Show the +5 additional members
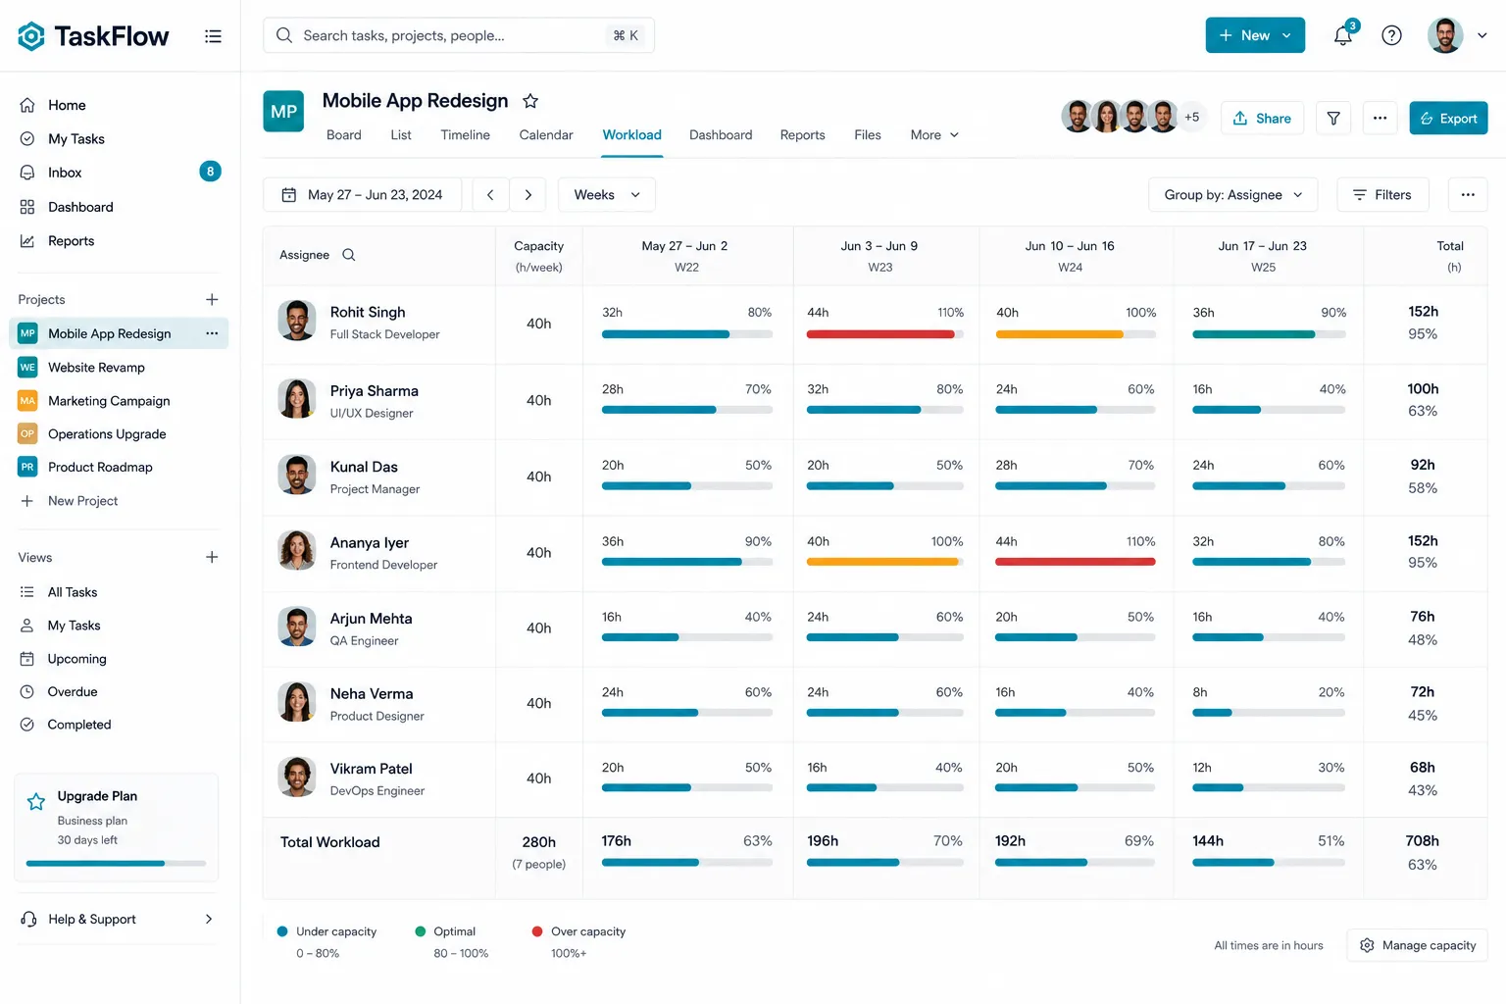This screenshot has height=1004, width=1506. click(x=1191, y=117)
